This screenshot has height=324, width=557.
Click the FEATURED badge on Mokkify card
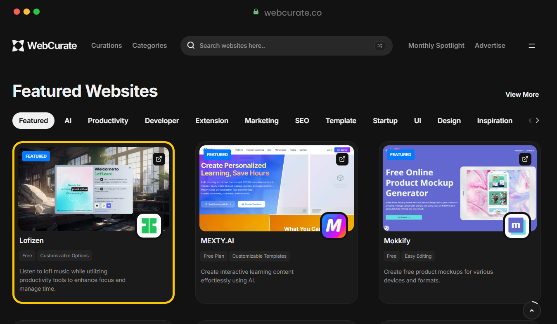(x=401, y=154)
